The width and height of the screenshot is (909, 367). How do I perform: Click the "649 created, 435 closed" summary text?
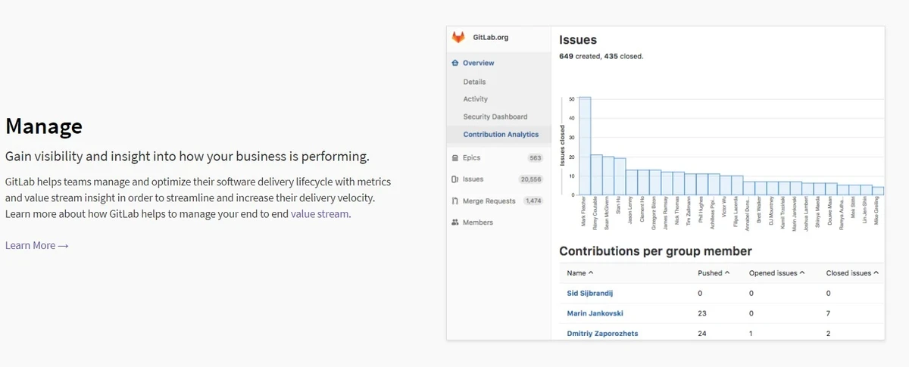(x=601, y=56)
